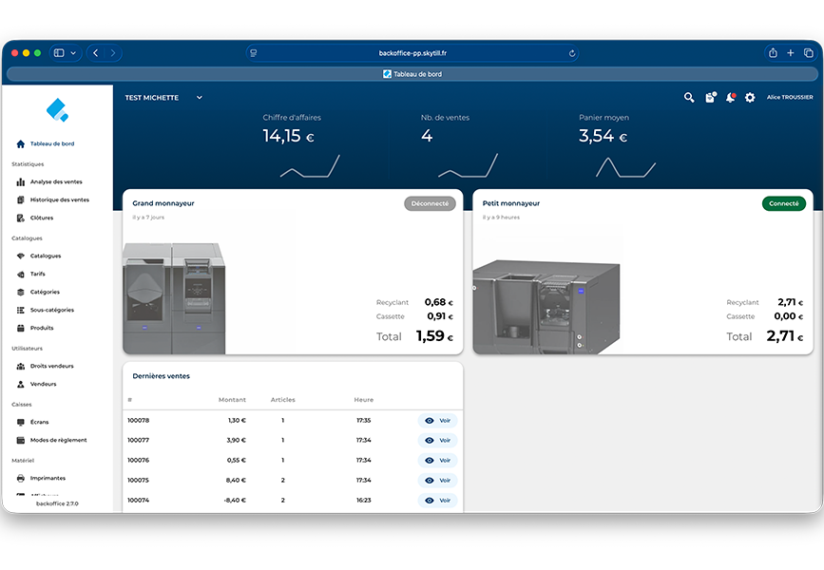This screenshot has height=570, width=824.
Task: Open Safari tab overview icon
Action: [808, 53]
